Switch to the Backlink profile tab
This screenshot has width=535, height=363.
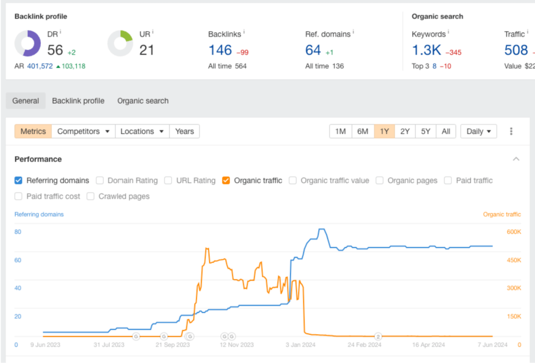point(78,101)
